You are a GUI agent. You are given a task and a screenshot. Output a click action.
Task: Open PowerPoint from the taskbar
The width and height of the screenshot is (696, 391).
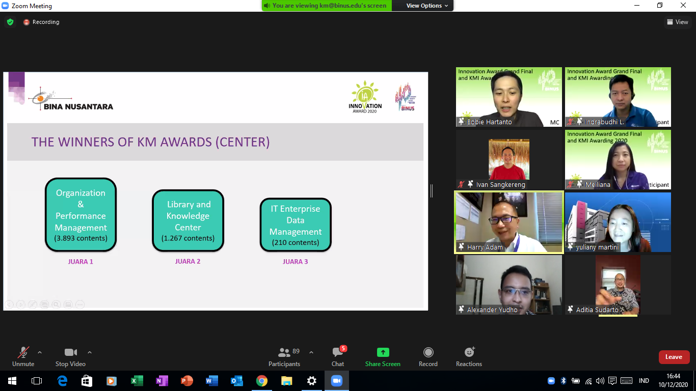click(187, 381)
